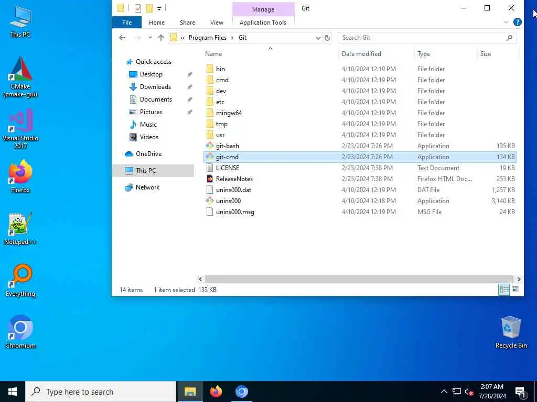
Task: Open Chromium from the taskbar
Action: 241,392
